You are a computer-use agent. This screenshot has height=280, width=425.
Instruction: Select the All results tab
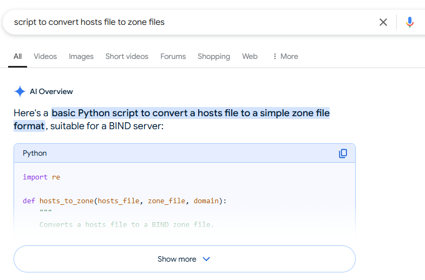18,56
